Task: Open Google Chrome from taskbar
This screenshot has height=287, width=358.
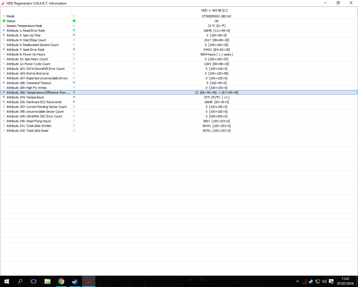Action: point(61,281)
